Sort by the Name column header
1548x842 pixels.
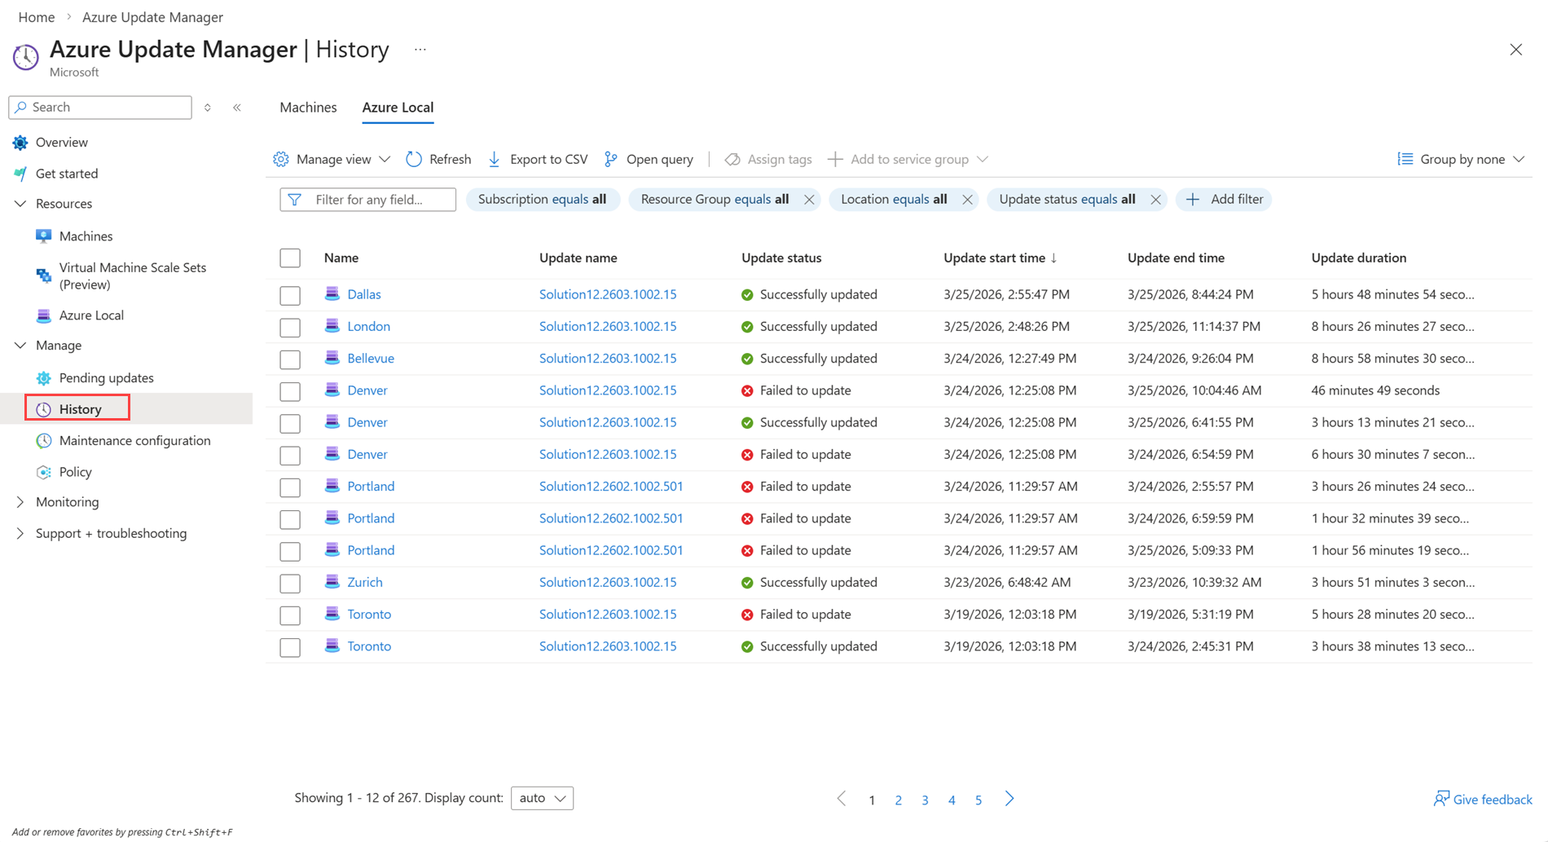(x=341, y=258)
